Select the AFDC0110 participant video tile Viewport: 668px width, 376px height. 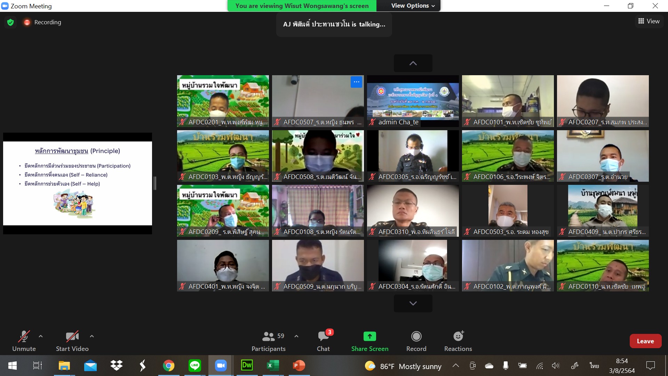point(603,266)
